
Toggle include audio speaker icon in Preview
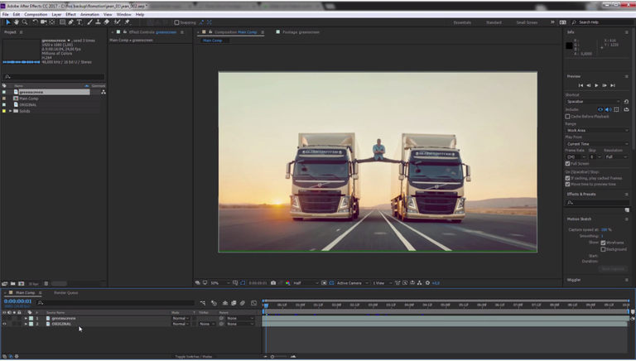click(608, 109)
